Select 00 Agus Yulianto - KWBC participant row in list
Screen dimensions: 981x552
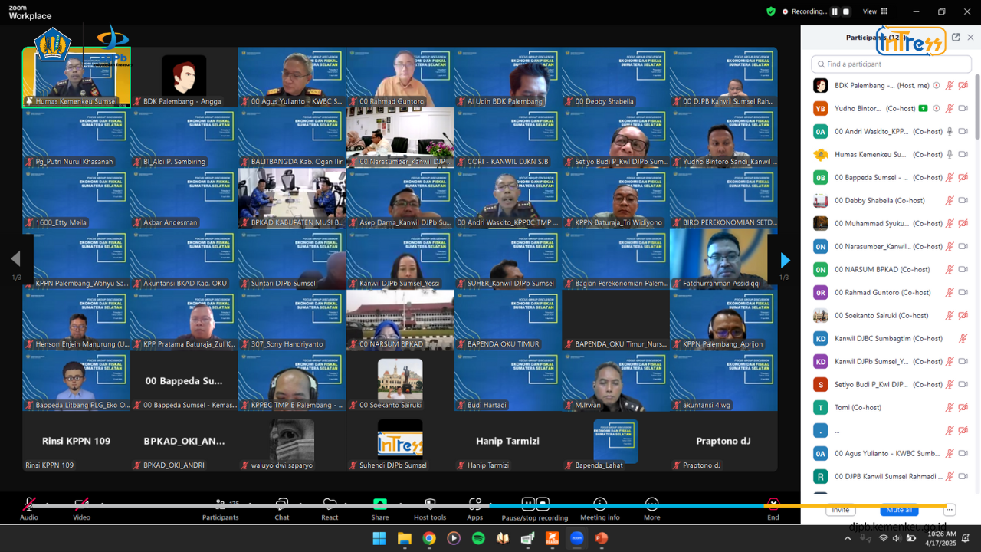tap(892, 453)
